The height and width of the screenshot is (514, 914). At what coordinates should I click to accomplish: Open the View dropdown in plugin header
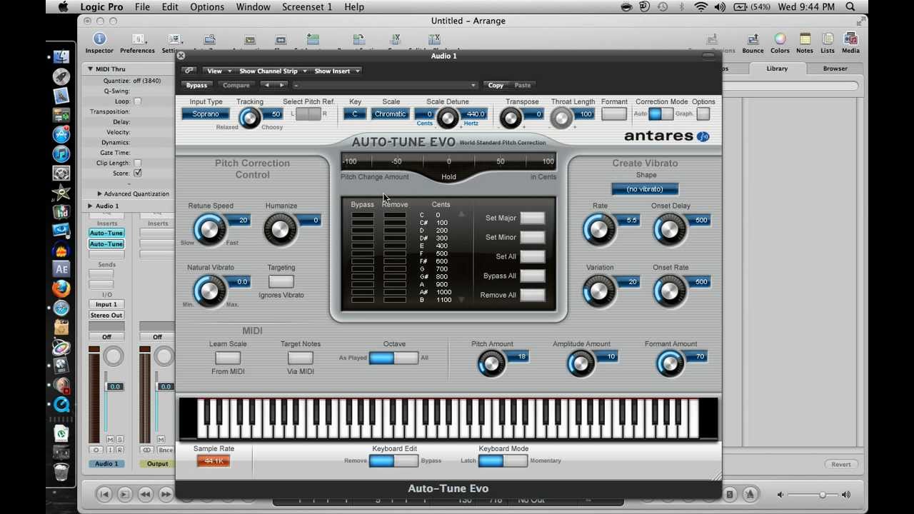[x=219, y=71]
